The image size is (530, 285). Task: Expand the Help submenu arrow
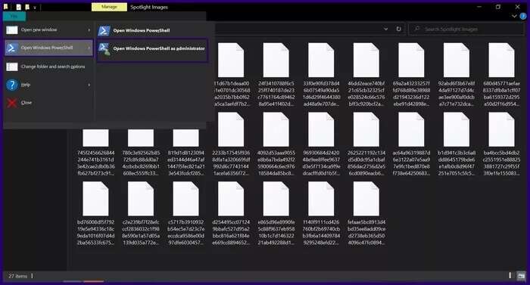click(x=89, y=85)
